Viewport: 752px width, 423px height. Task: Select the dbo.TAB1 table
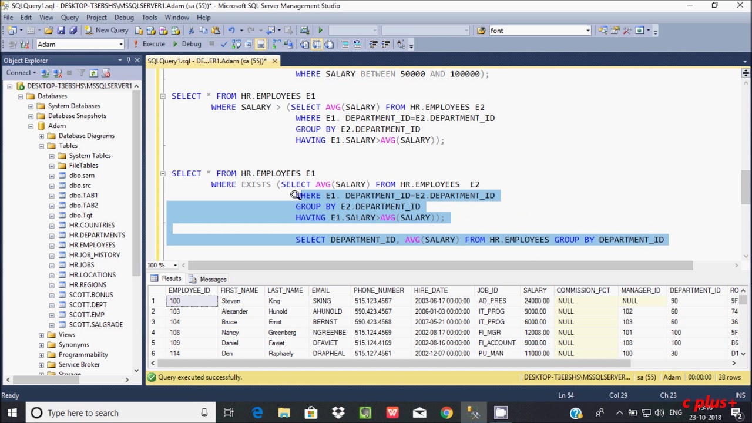(x=83, y=195)
